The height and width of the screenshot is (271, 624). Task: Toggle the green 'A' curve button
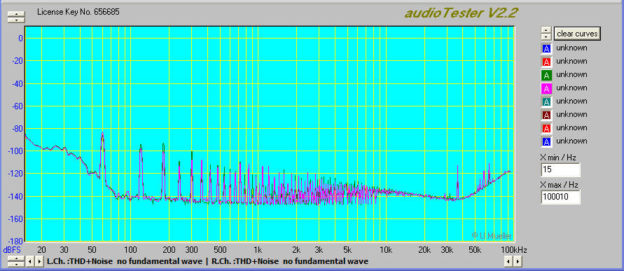coord(547,75)
